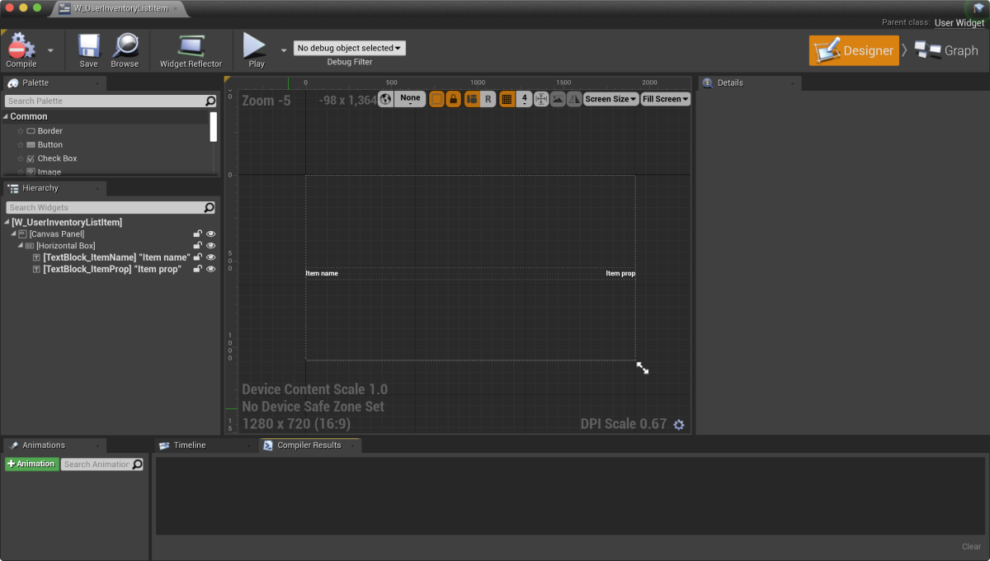The image size is (990, 561).
Task: Open the debug object selection dropdown
Action: click(x=349, y=49)
